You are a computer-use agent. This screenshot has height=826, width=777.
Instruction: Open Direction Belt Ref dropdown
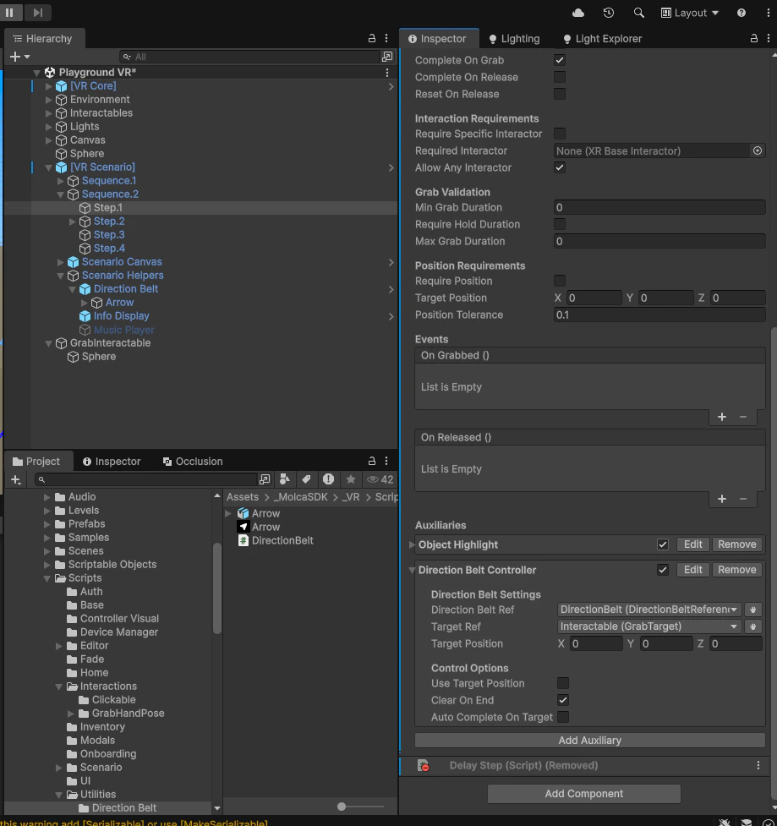pos(649,610)
